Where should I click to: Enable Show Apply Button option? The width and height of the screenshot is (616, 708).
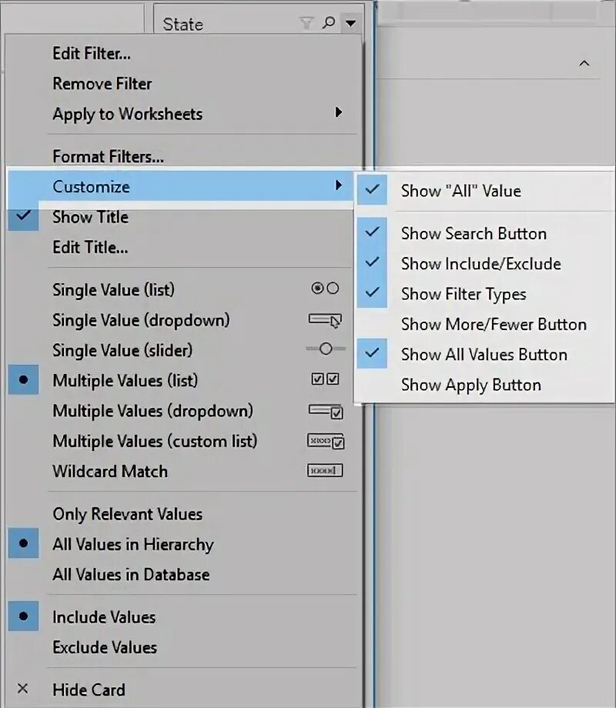click(470, 385)
